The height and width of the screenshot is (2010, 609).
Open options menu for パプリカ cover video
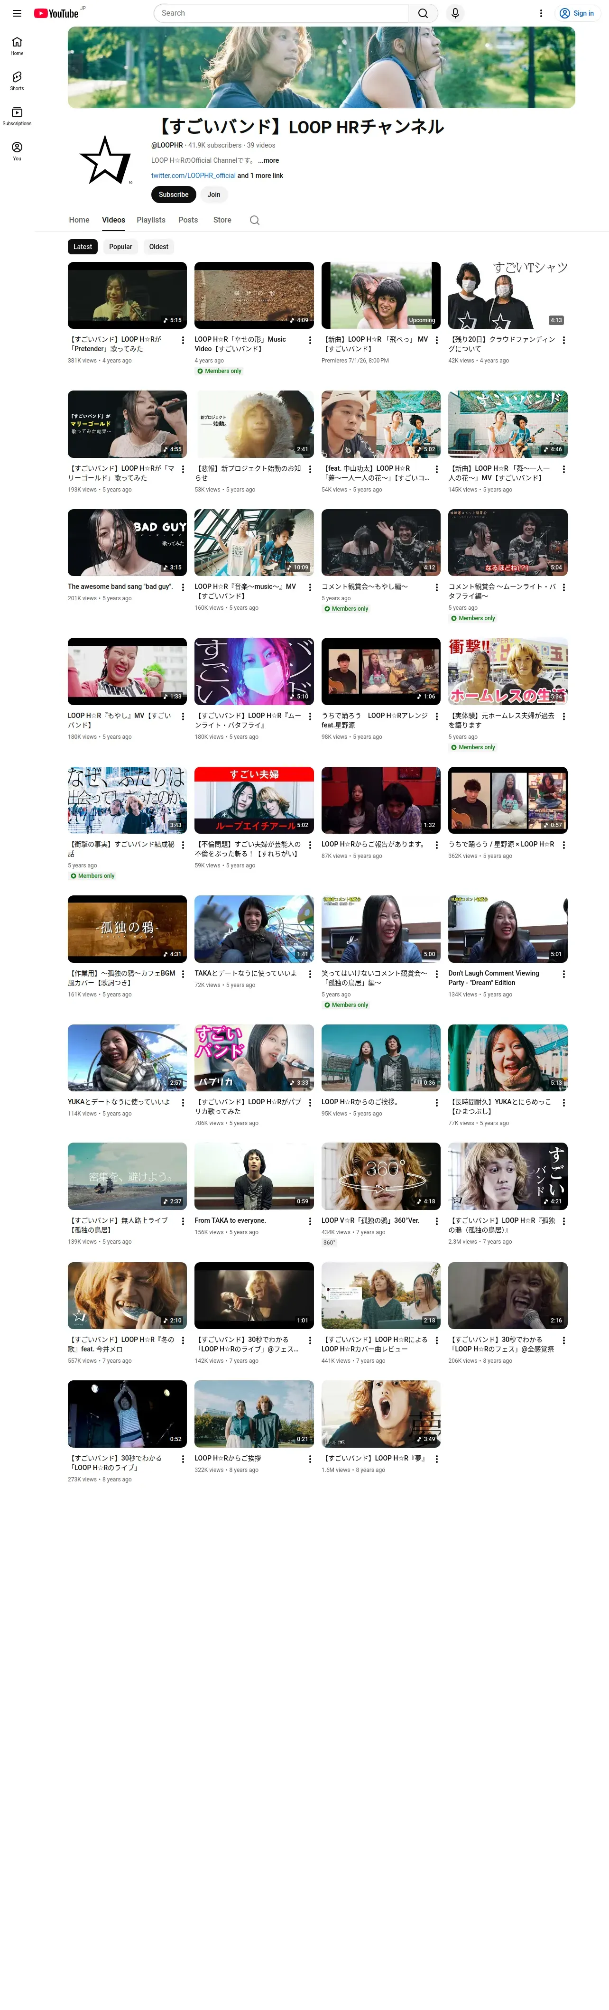point(310,1103)
